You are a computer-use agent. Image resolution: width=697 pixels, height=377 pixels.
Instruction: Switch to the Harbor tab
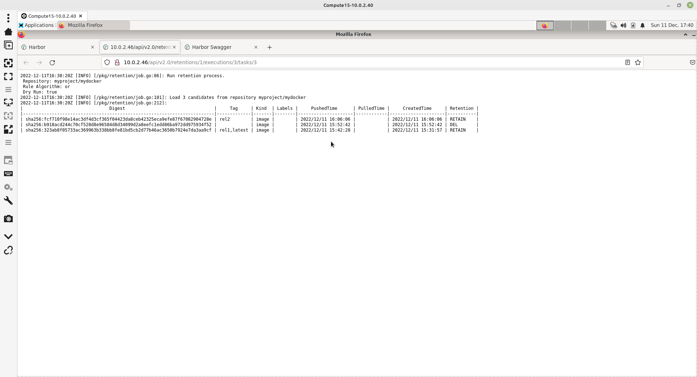click(x=54, y=47)
